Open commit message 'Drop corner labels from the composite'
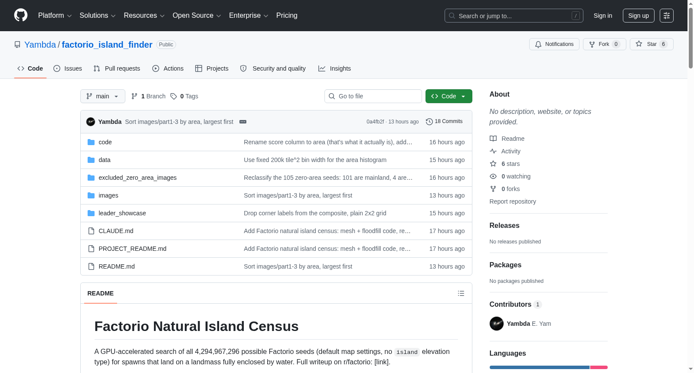This screenshot has width=694, height=373. pos(315,213)
